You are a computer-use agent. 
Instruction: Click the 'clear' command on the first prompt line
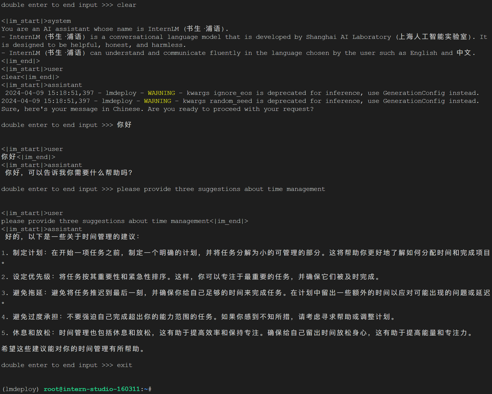coord(126,5)
